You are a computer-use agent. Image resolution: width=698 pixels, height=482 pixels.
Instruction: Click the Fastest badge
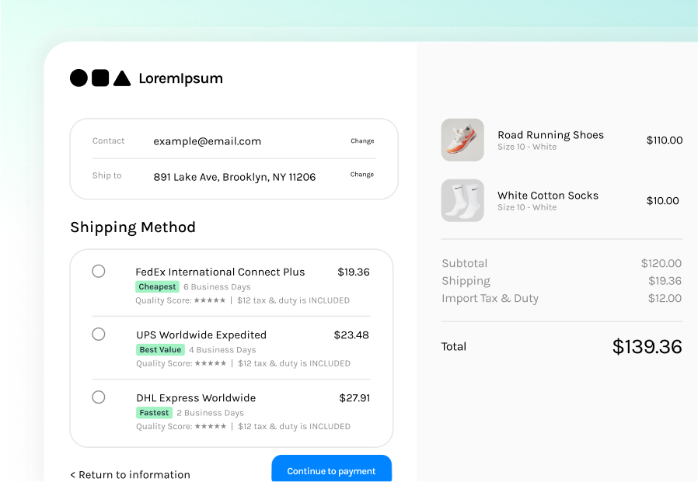coord(154,413)
